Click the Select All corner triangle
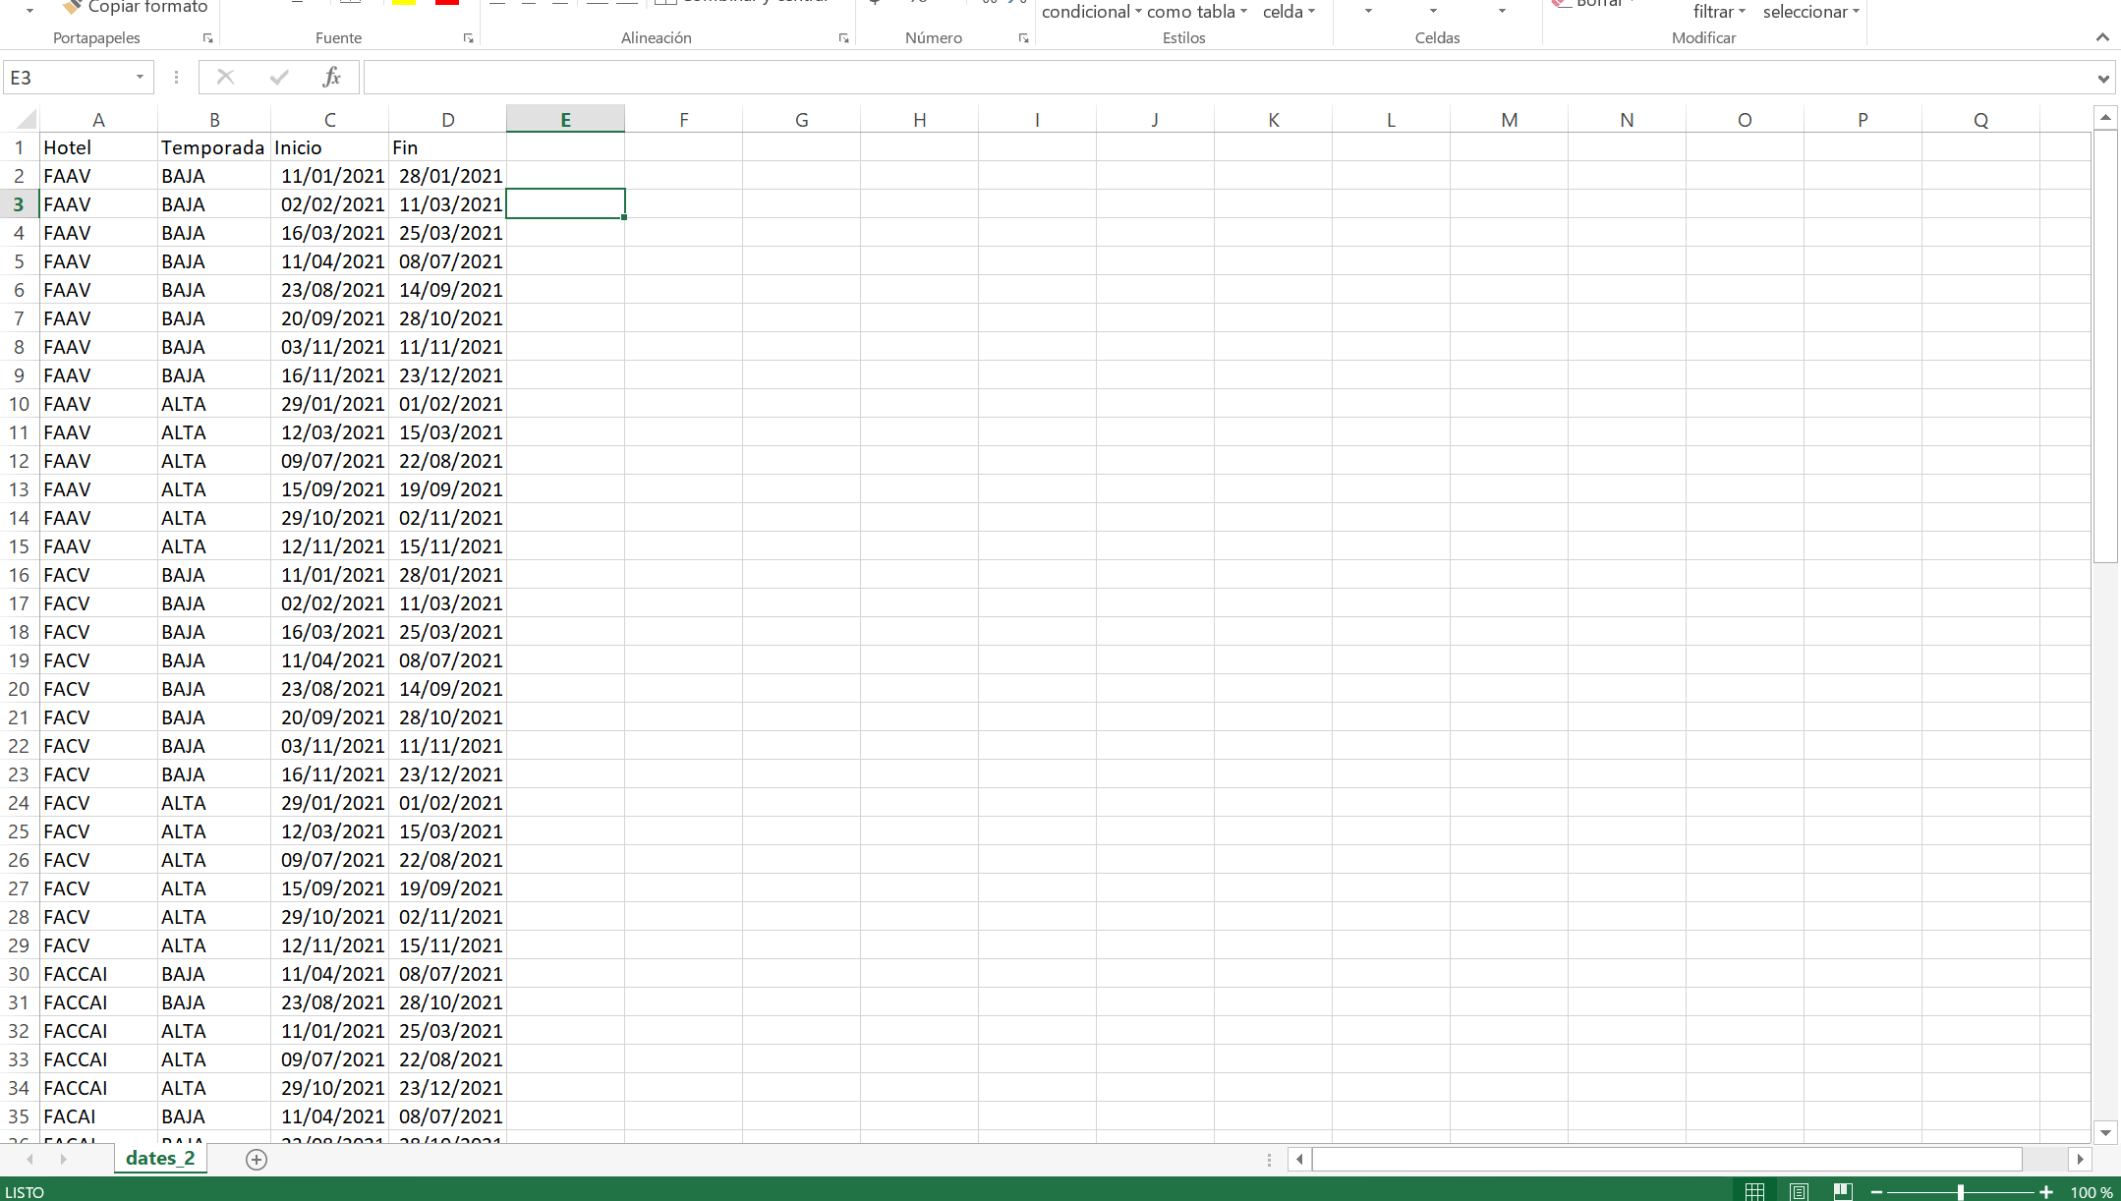The width and height of the screenshot is (2121, 1201). [27, 120]
